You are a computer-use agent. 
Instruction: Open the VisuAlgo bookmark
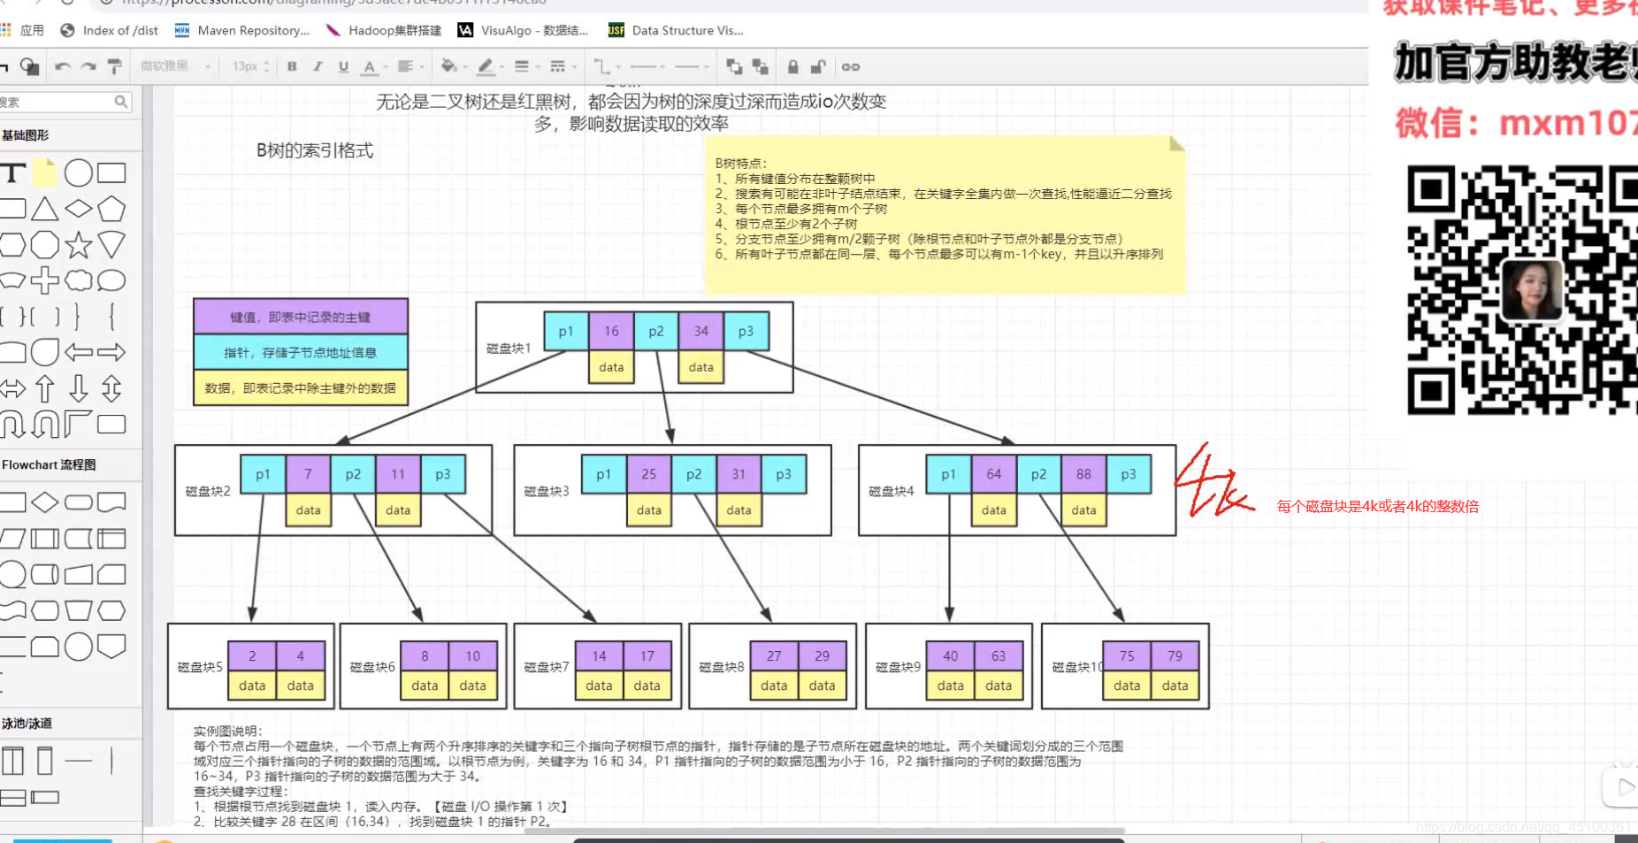pos(523,30)
